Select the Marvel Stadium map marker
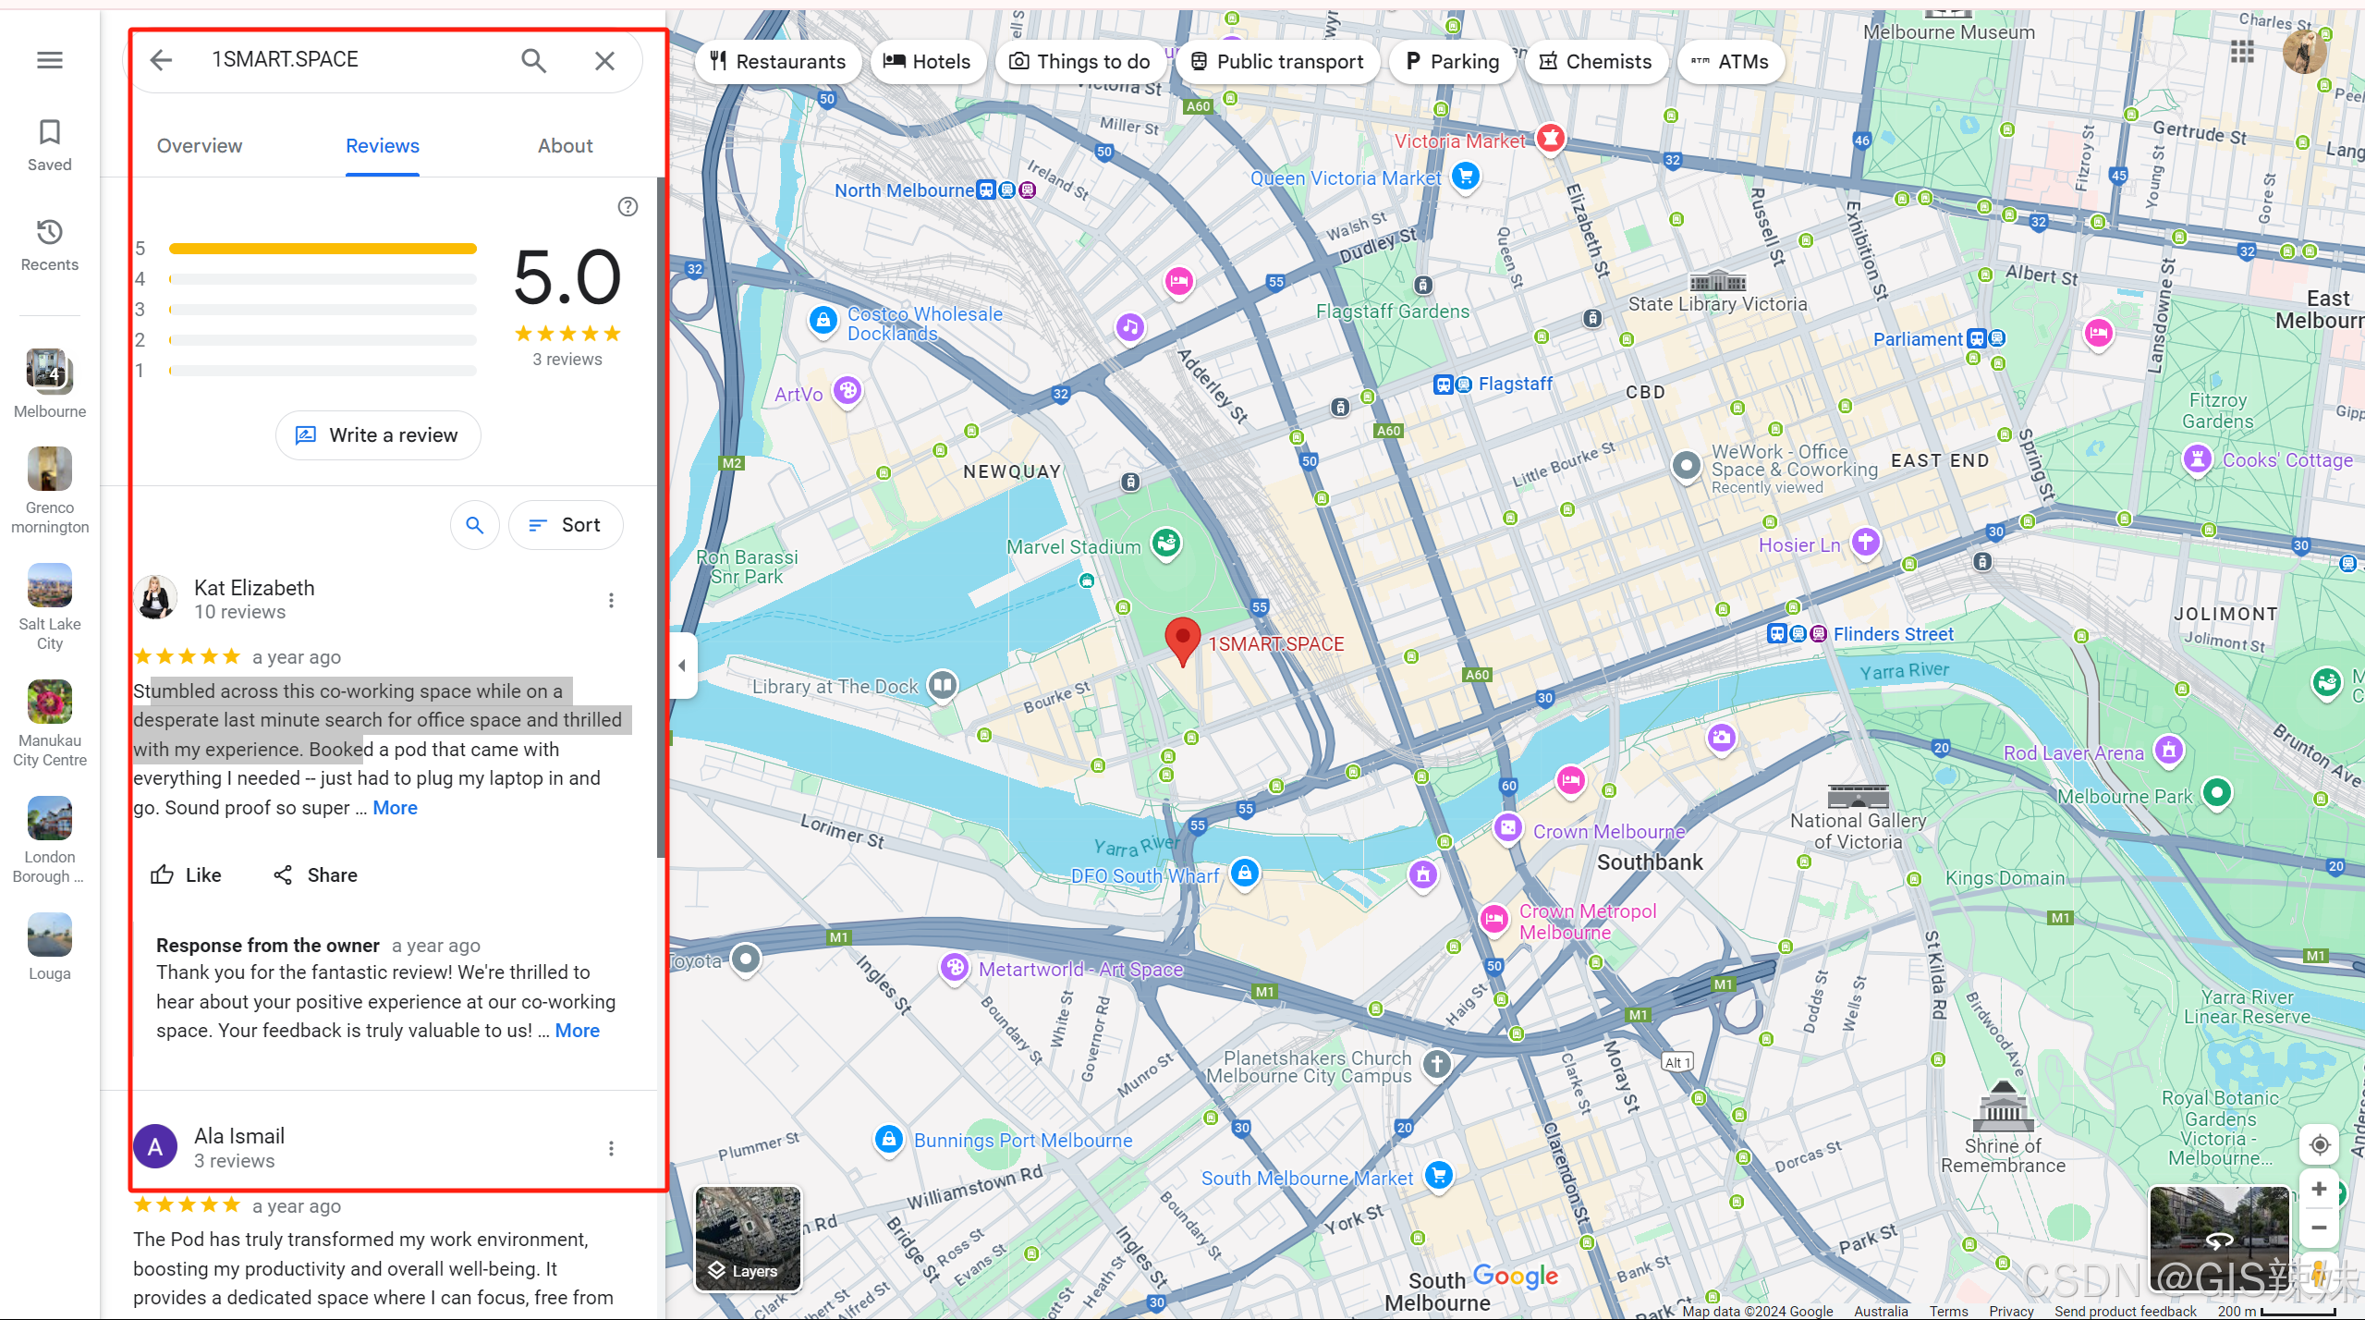Screen dimensions: 2365x1320 click(1166, 544)
